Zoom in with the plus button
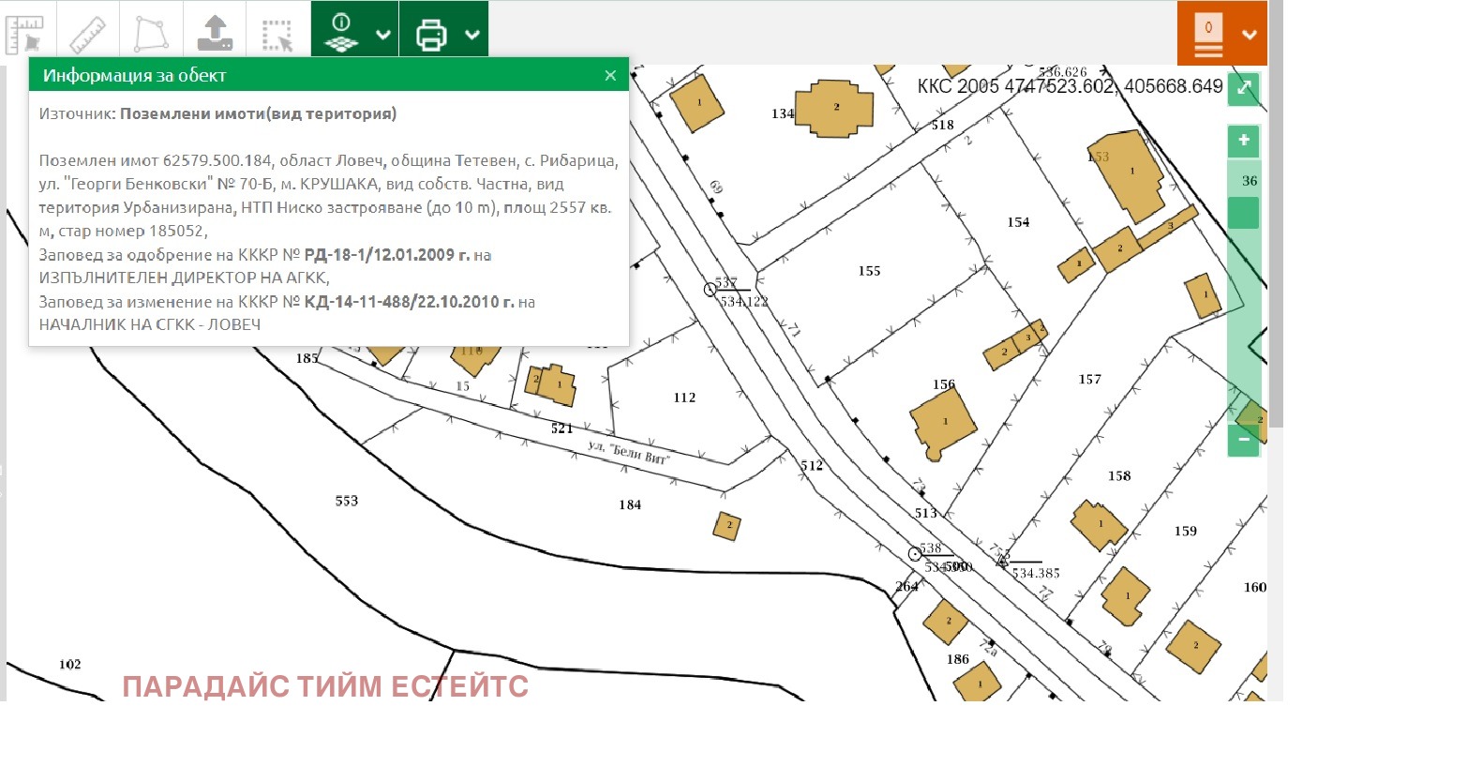Image resolution: width=1482 pixels, height=781 pixels. coord(1244,141)
